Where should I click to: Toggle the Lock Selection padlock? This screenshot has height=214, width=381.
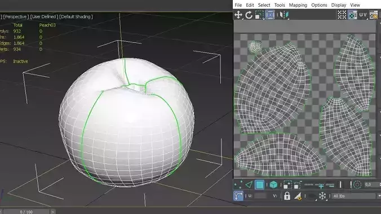(287, 196)
